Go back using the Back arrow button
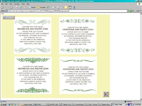 pos(2,7)
